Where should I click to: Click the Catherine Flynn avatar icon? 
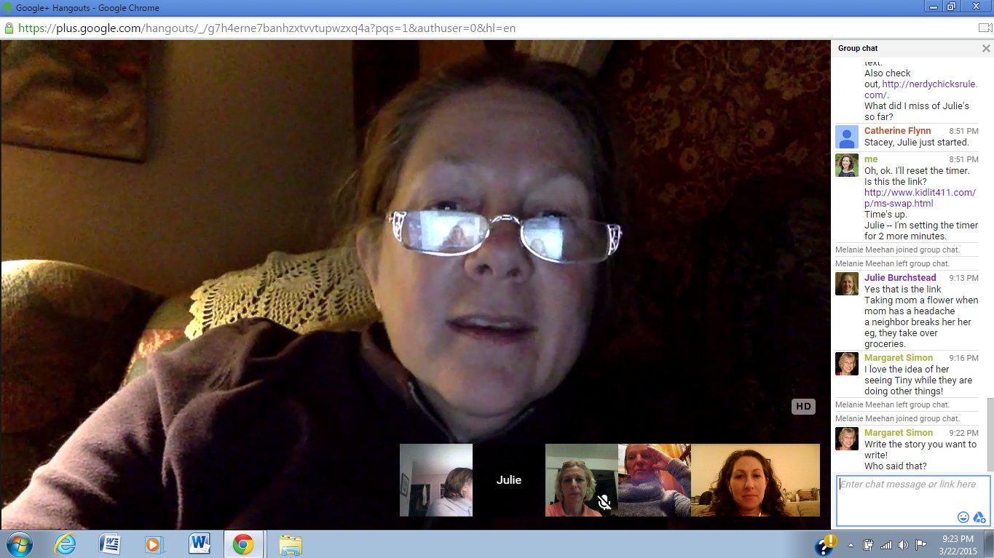point(846,137)
